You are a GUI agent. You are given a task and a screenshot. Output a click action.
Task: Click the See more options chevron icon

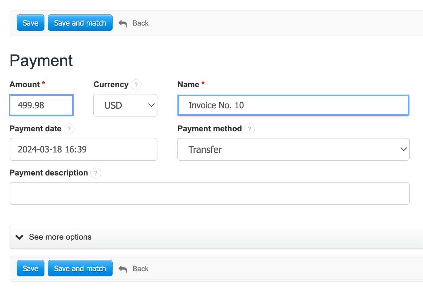(19, 237)
